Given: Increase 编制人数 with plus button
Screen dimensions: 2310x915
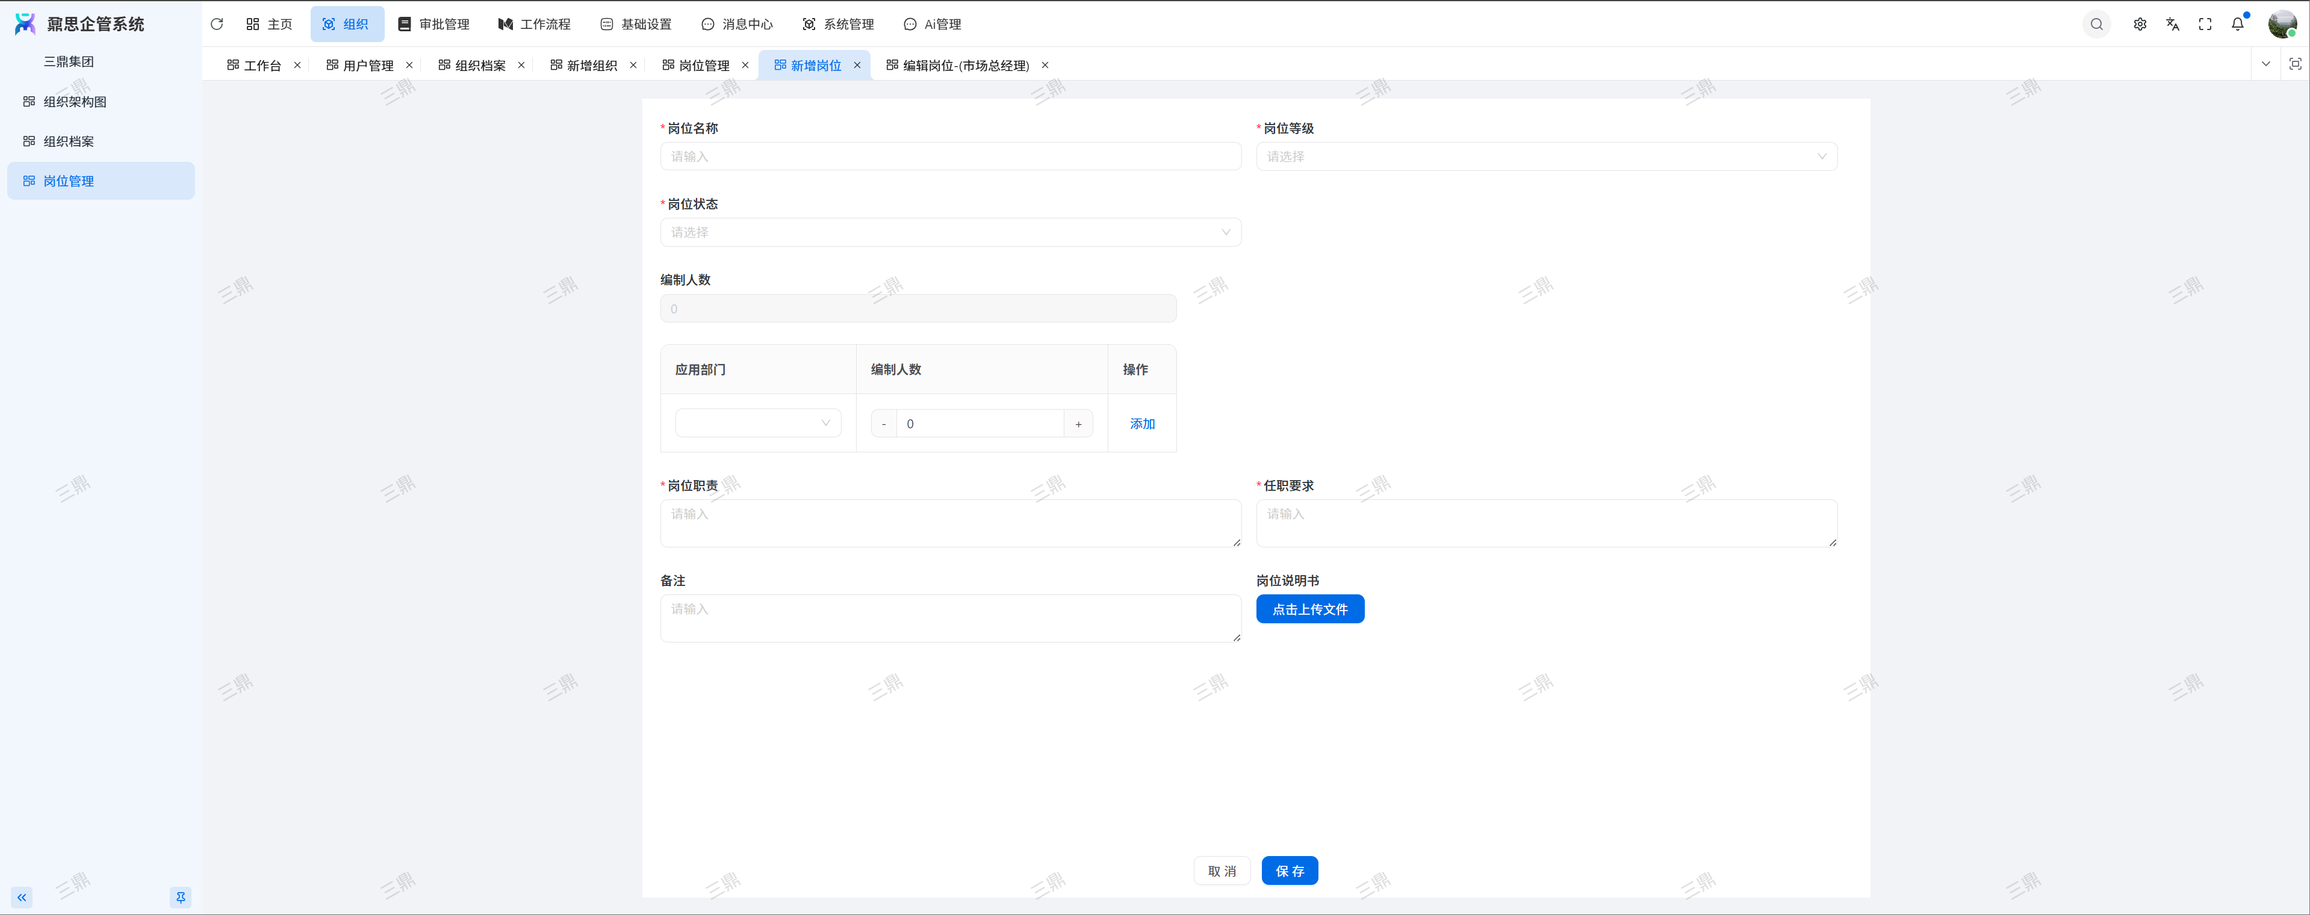Looking at the screenshot, I should 1078,424.
